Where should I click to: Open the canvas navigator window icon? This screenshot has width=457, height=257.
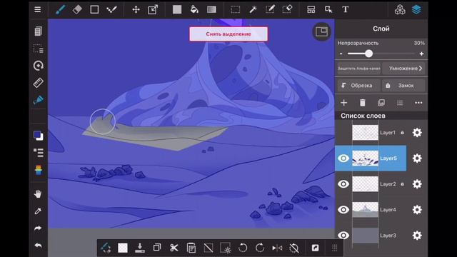tap(321, 31)
